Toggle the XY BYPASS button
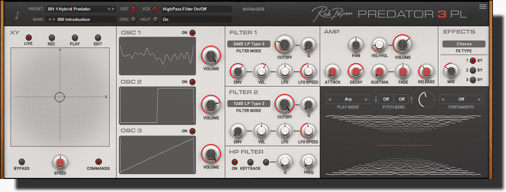This screenshot has width=506, height=192. (22, 162)
